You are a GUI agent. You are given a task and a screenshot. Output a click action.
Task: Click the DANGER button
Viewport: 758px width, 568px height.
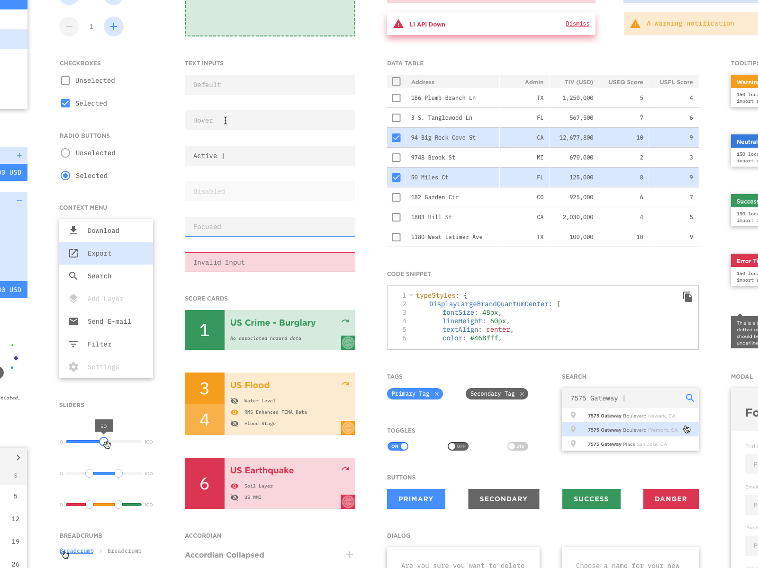(671, 499)
